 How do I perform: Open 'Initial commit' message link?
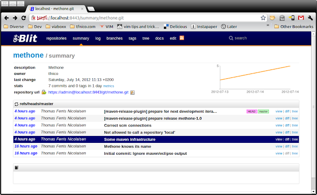[x=145, y=153]
